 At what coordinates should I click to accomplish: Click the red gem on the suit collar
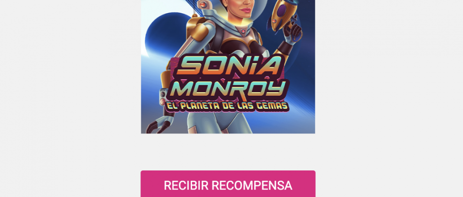click(x=243, y=31)
